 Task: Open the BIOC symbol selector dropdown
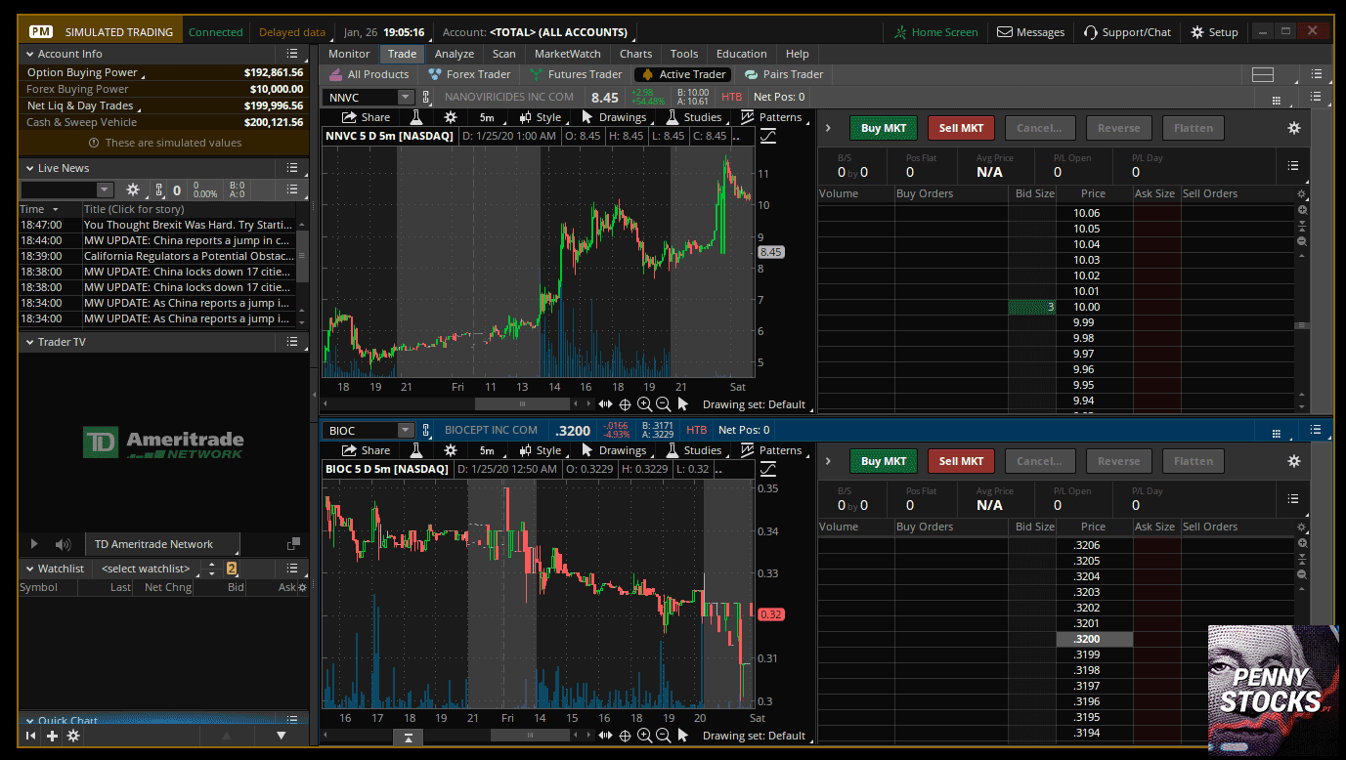click(406, 430)
